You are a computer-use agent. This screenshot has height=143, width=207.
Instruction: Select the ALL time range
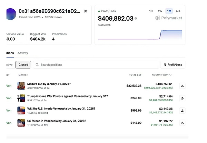point(178,11)
